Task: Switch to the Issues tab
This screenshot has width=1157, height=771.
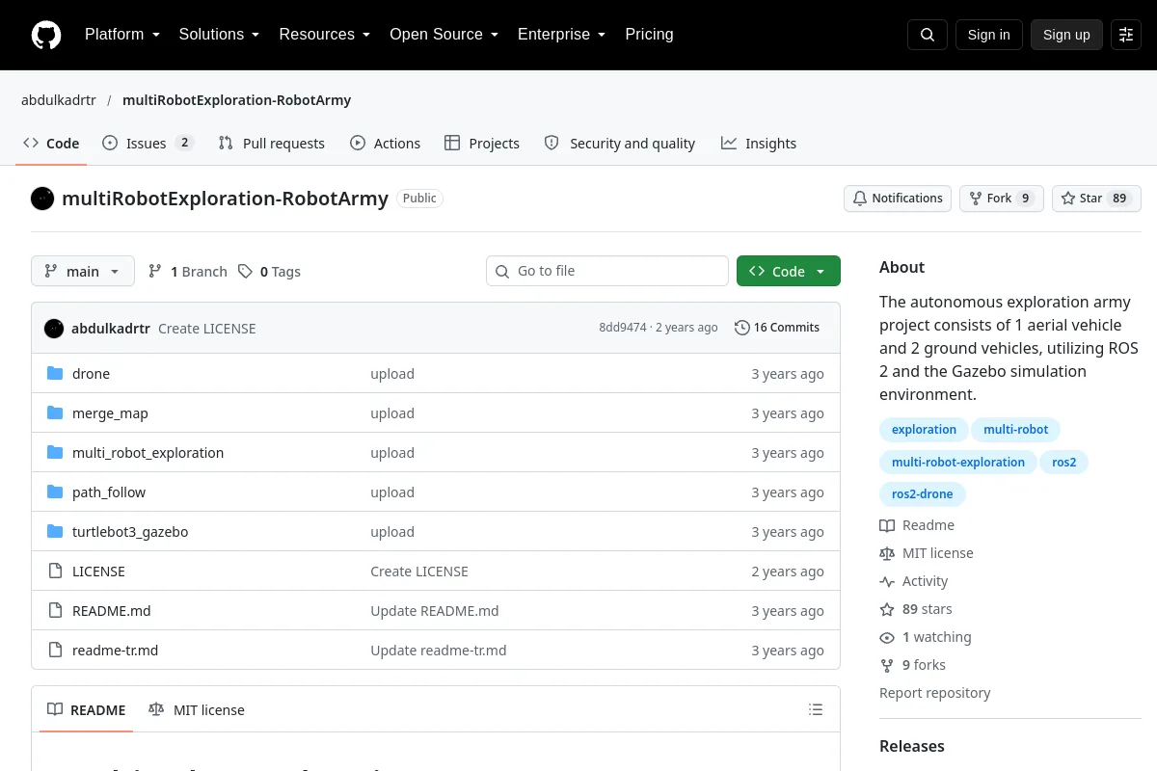Action: point(148,144)
